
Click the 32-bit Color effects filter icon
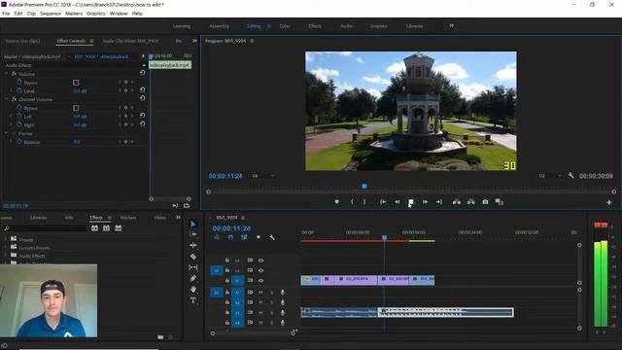[x=106, y=228]
